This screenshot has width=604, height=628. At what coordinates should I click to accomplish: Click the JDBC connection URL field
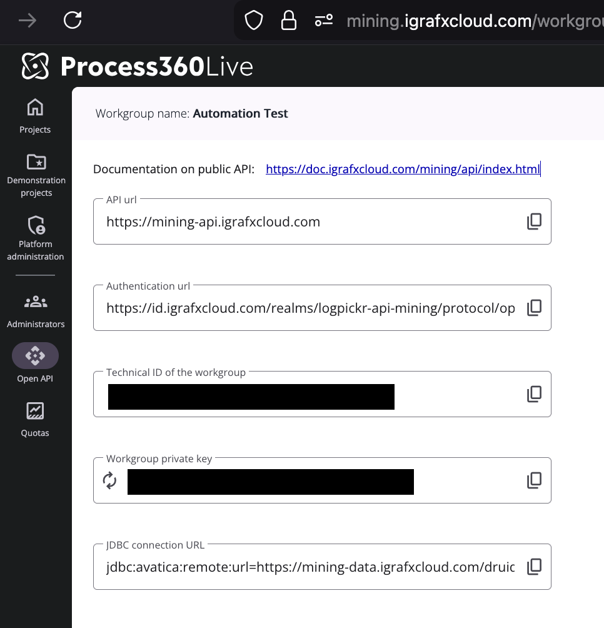pos(322,567)
